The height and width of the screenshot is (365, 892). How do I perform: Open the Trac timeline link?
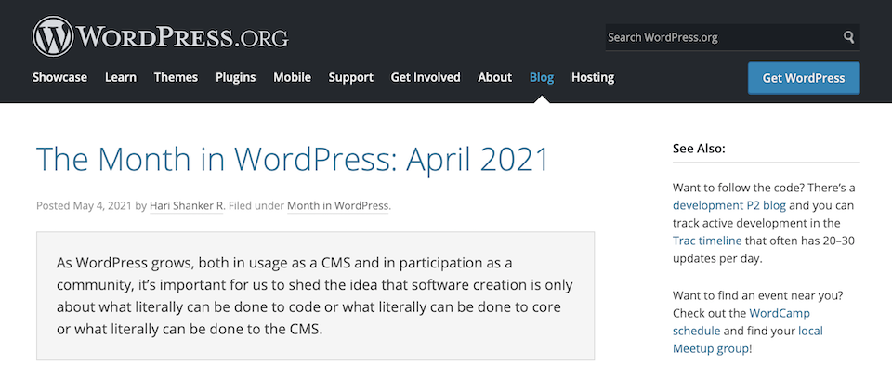coord(707,241)
